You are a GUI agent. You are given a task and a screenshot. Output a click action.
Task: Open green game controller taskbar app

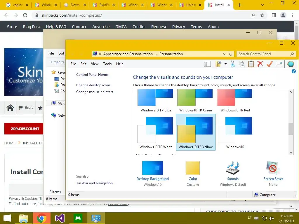click(x=78, y=218)
